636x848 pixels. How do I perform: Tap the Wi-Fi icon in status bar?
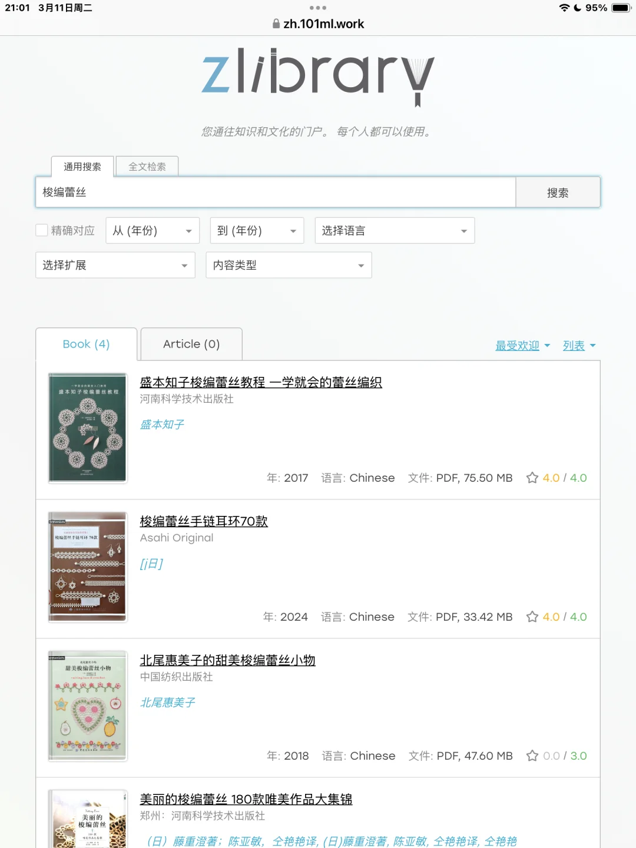pyautogui.click(x=564, y=8)
